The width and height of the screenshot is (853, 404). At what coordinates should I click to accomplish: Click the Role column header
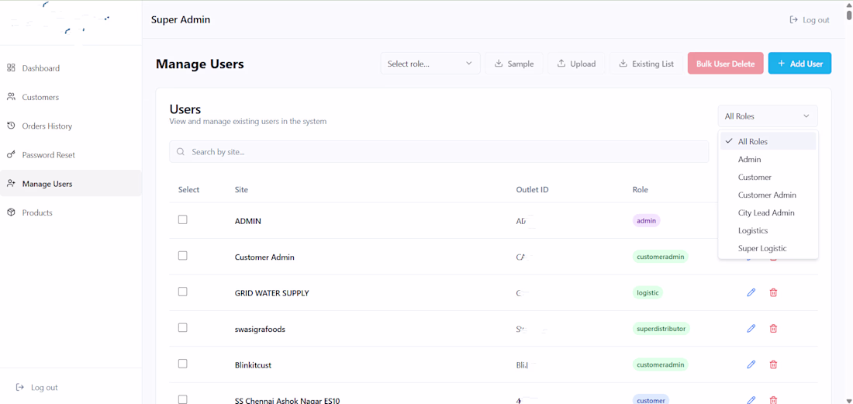641,190
